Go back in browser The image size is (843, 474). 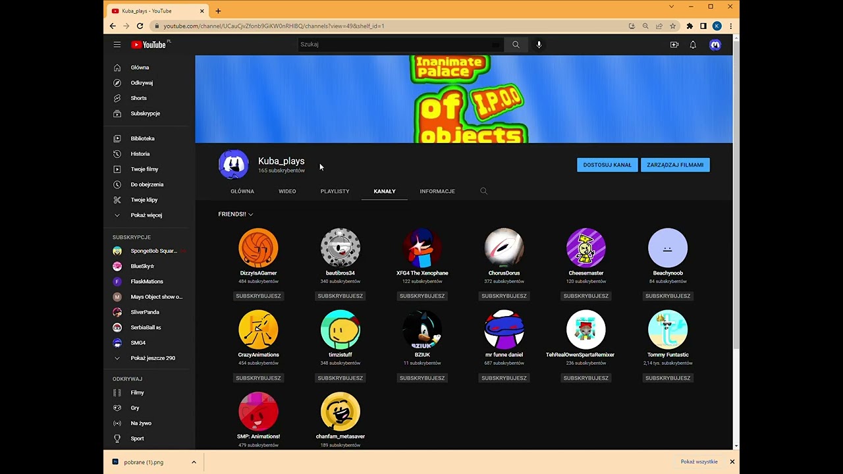(x=113, y=26)
